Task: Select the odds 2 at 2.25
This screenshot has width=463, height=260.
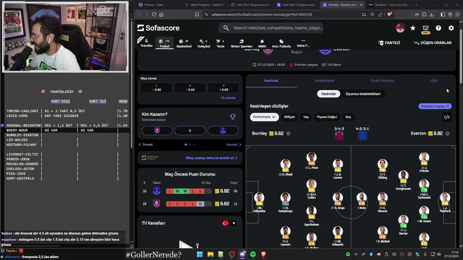Action: pyautogui.click(x=224, y=88)
